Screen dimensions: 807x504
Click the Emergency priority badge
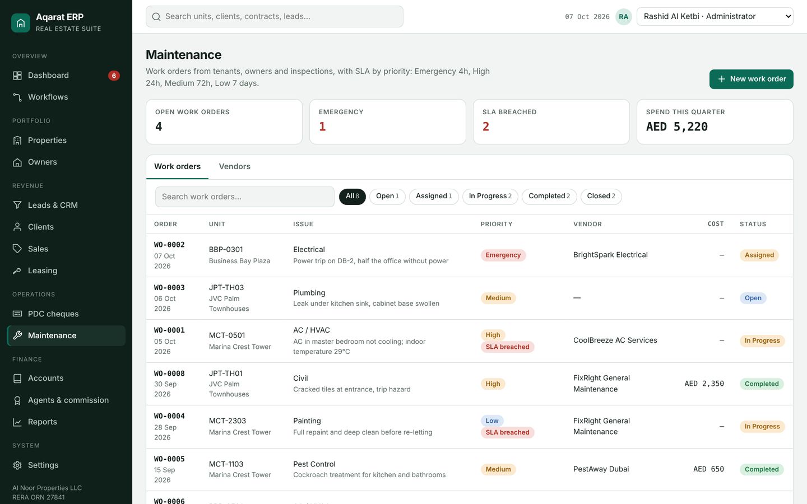[503, 255]
